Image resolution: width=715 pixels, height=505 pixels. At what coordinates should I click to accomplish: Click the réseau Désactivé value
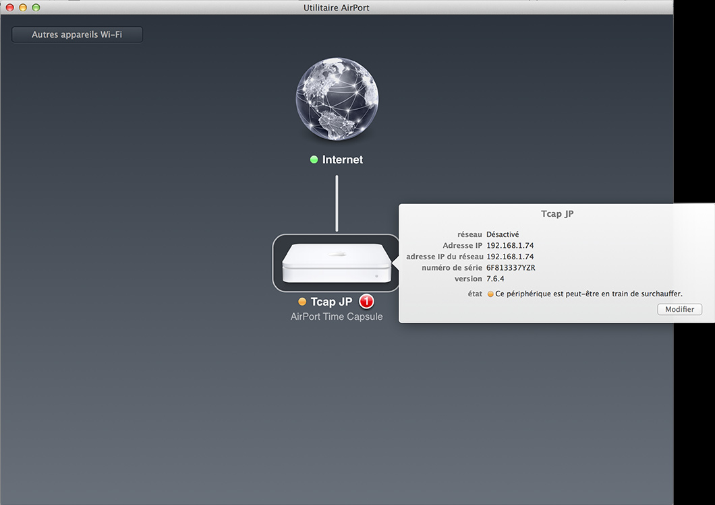pyautogui.click(x=503, y=234)
